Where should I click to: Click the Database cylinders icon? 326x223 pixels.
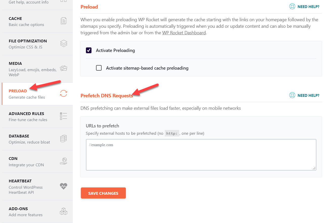coord(63,138)
